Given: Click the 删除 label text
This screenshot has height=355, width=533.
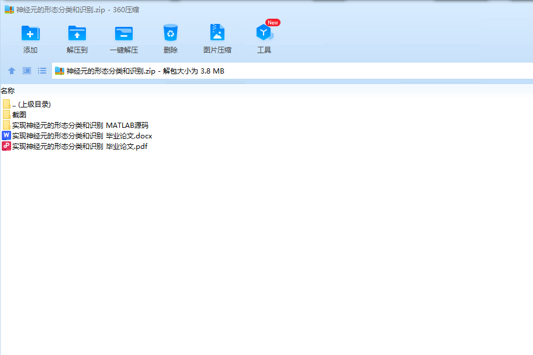Looking at the screenshot, I should click(x=170, y=50).
